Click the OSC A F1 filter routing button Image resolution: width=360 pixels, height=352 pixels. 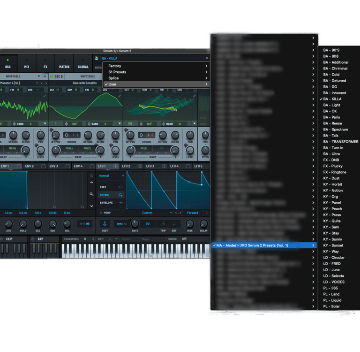(x=45, y=77)
